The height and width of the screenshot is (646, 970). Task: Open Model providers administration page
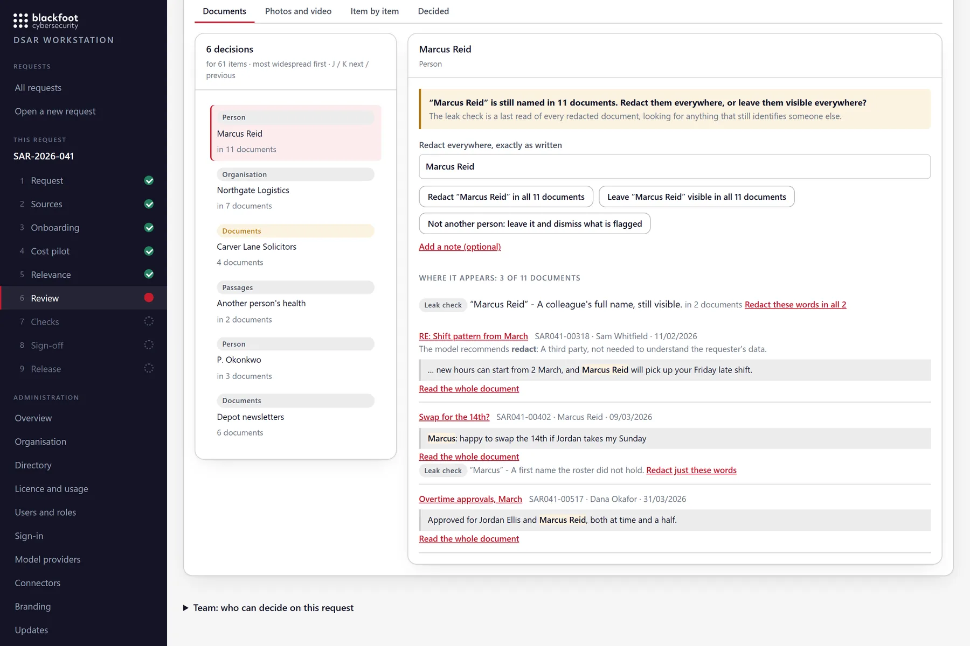pos(47,559)
